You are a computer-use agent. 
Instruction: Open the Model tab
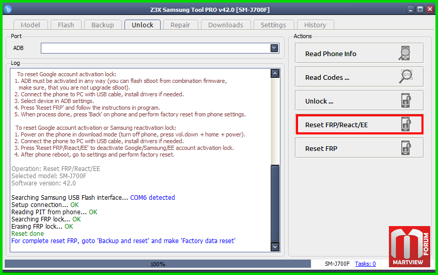click(x=30, y=25)
